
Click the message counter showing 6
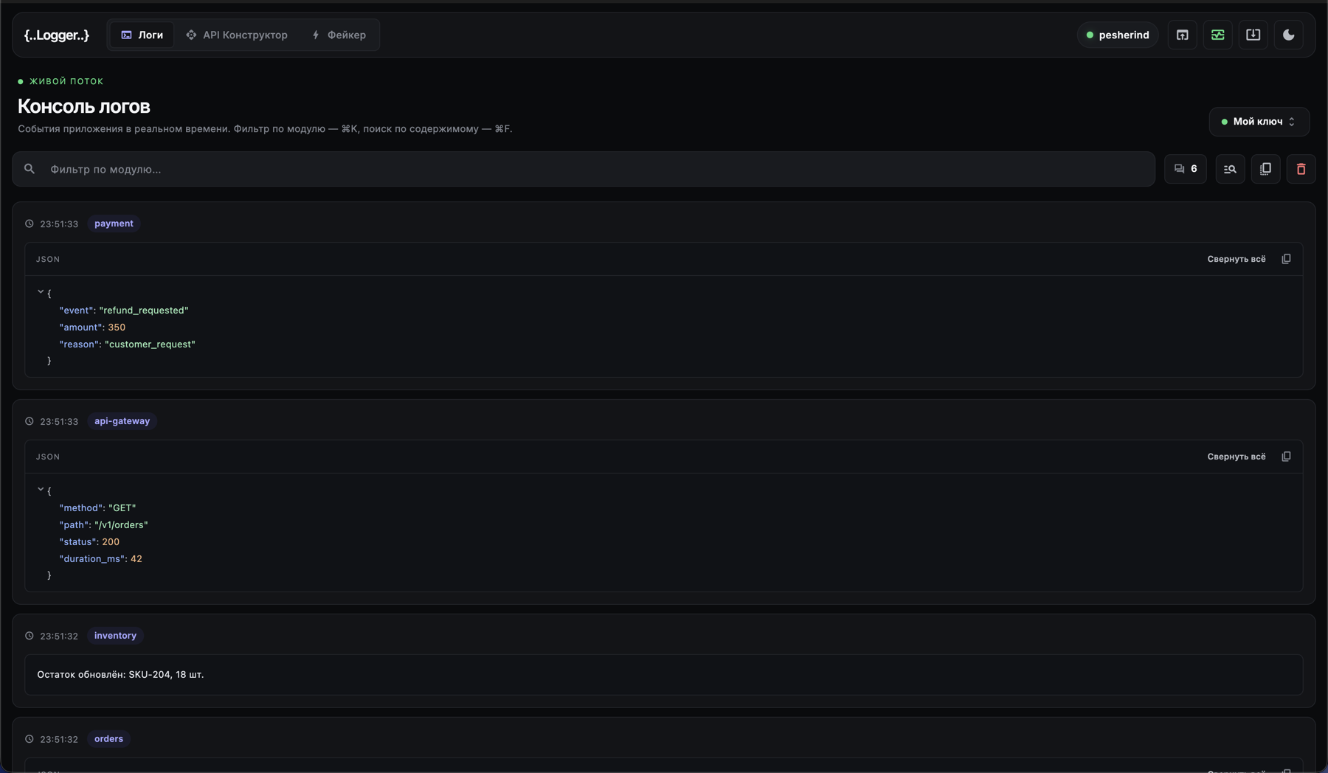[x=1185, y=169]
